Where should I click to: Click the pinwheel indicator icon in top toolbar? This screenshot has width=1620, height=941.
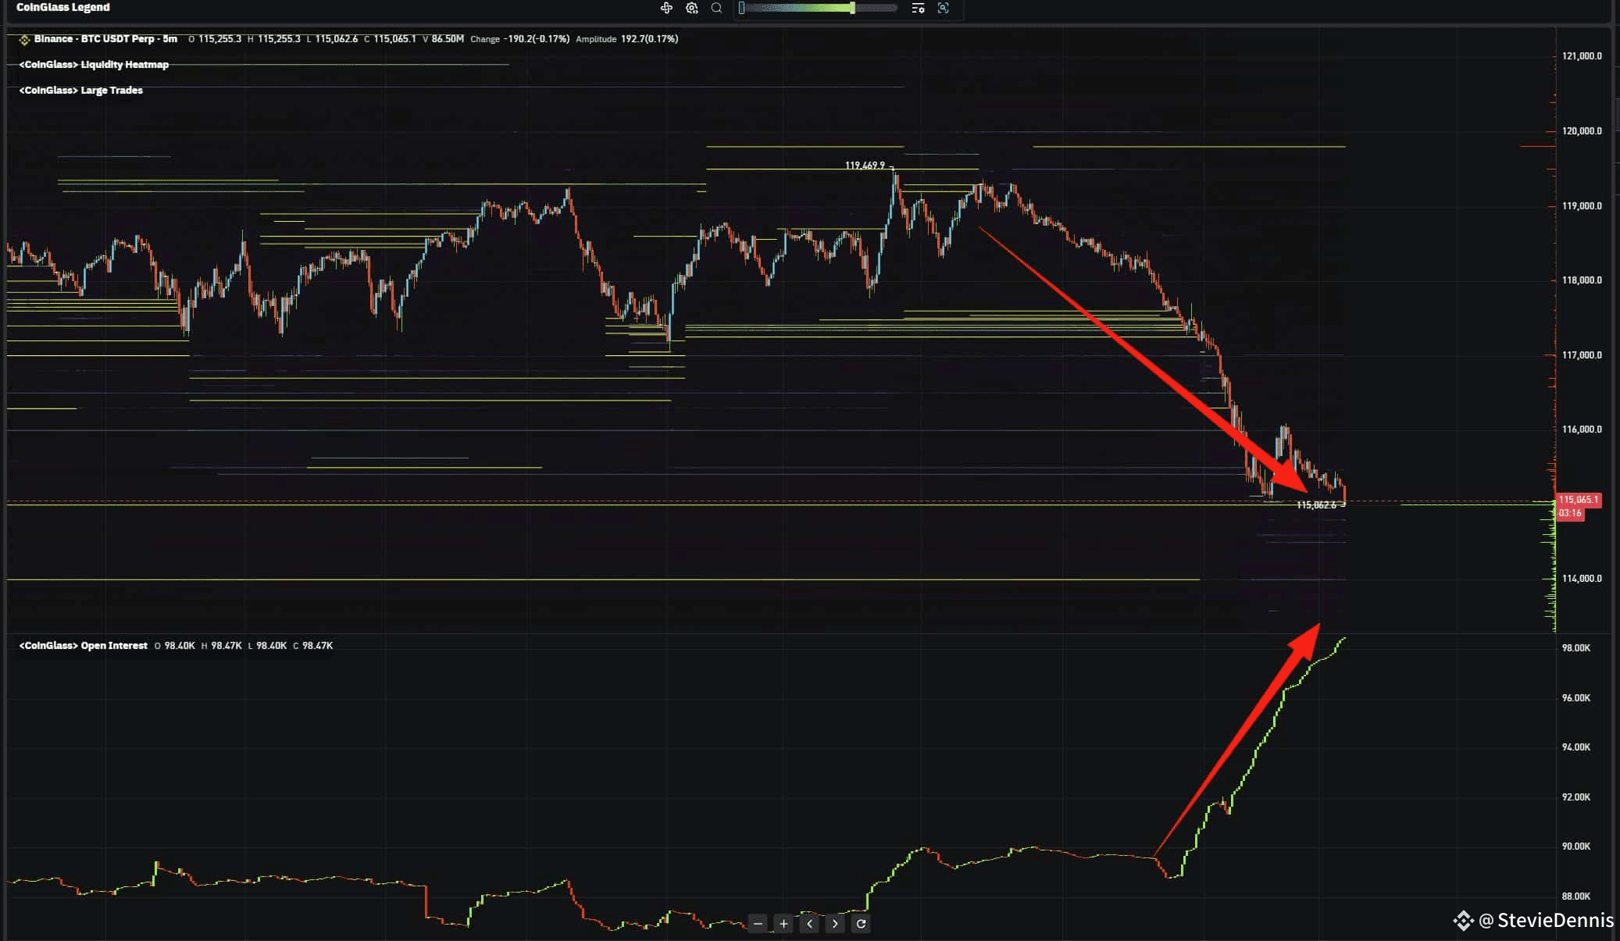(666, 8)
